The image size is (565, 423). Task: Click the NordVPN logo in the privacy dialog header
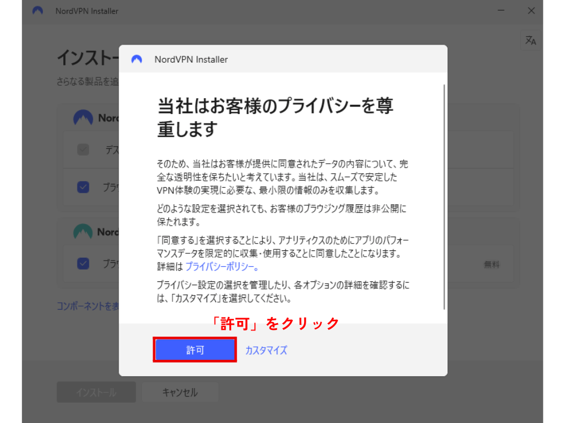click(137, 59)
